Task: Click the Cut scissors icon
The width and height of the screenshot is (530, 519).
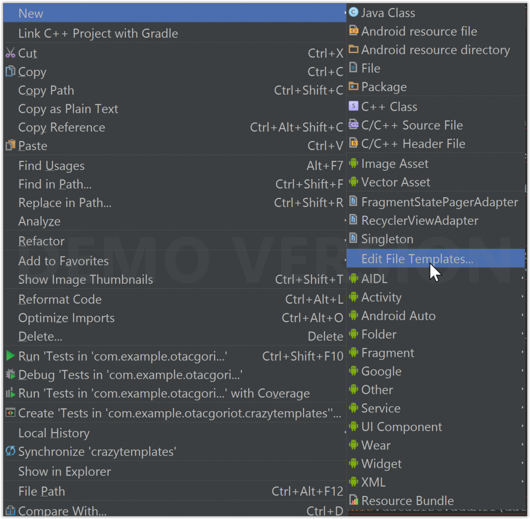Action: [x=10, y=53]
